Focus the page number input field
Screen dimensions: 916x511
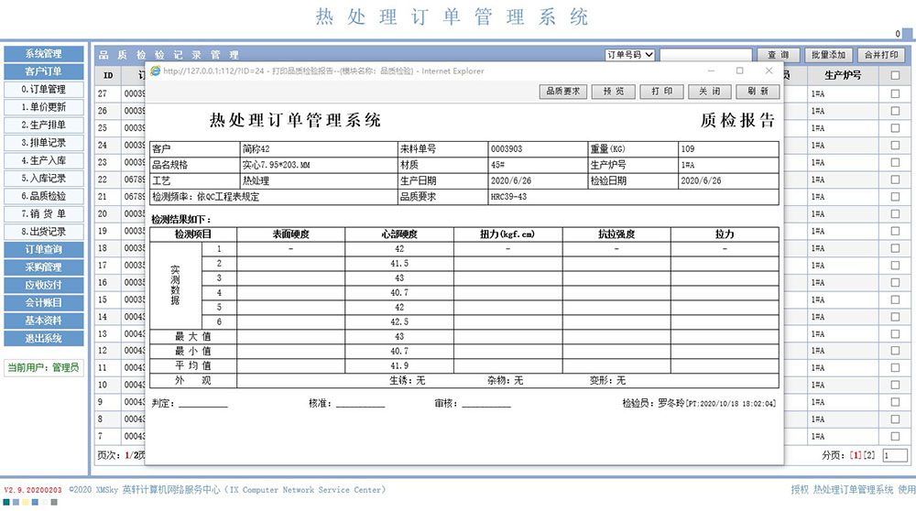(894, 455)
